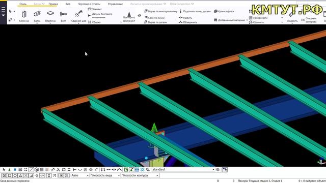Click the four-dots select points switch

(25, 170)
